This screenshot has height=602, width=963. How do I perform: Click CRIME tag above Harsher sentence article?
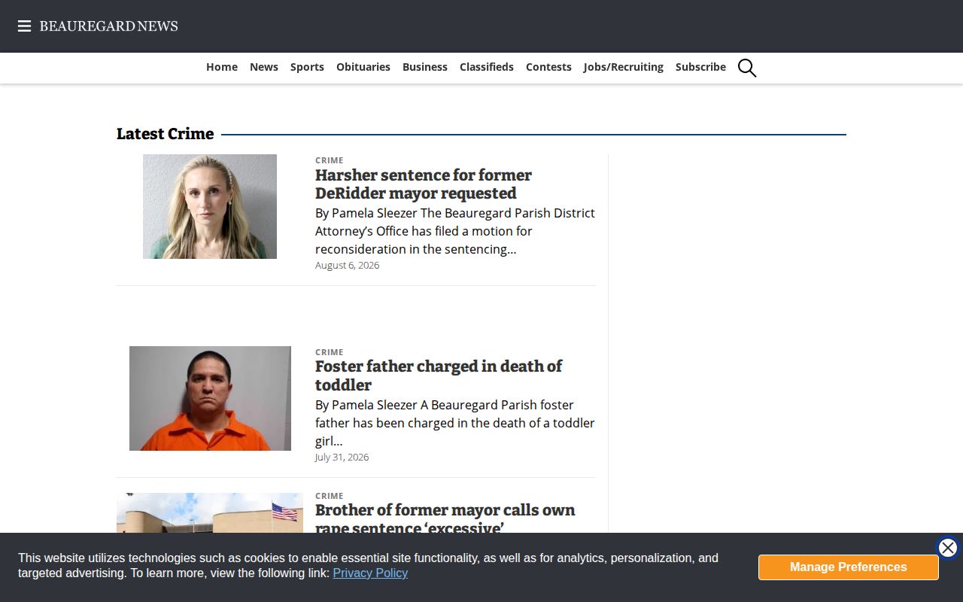330,160
